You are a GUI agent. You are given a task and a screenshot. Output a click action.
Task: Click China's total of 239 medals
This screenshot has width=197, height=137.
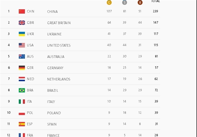click(x=155, y=11)
